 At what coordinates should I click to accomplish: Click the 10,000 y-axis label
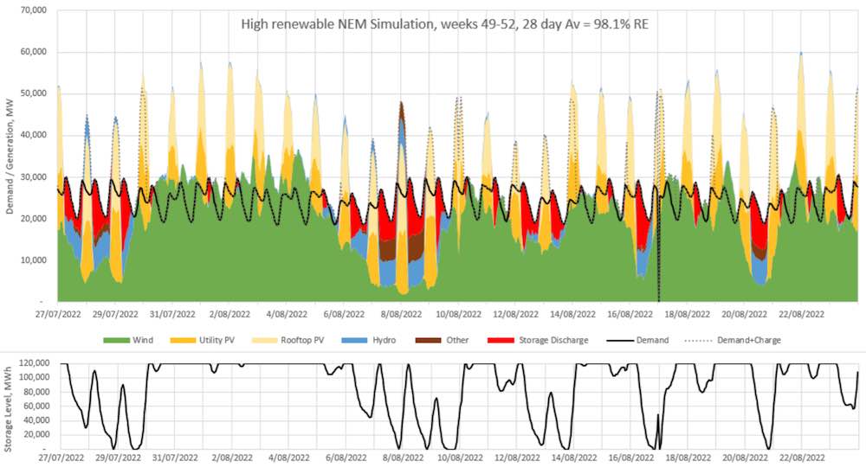34,259
